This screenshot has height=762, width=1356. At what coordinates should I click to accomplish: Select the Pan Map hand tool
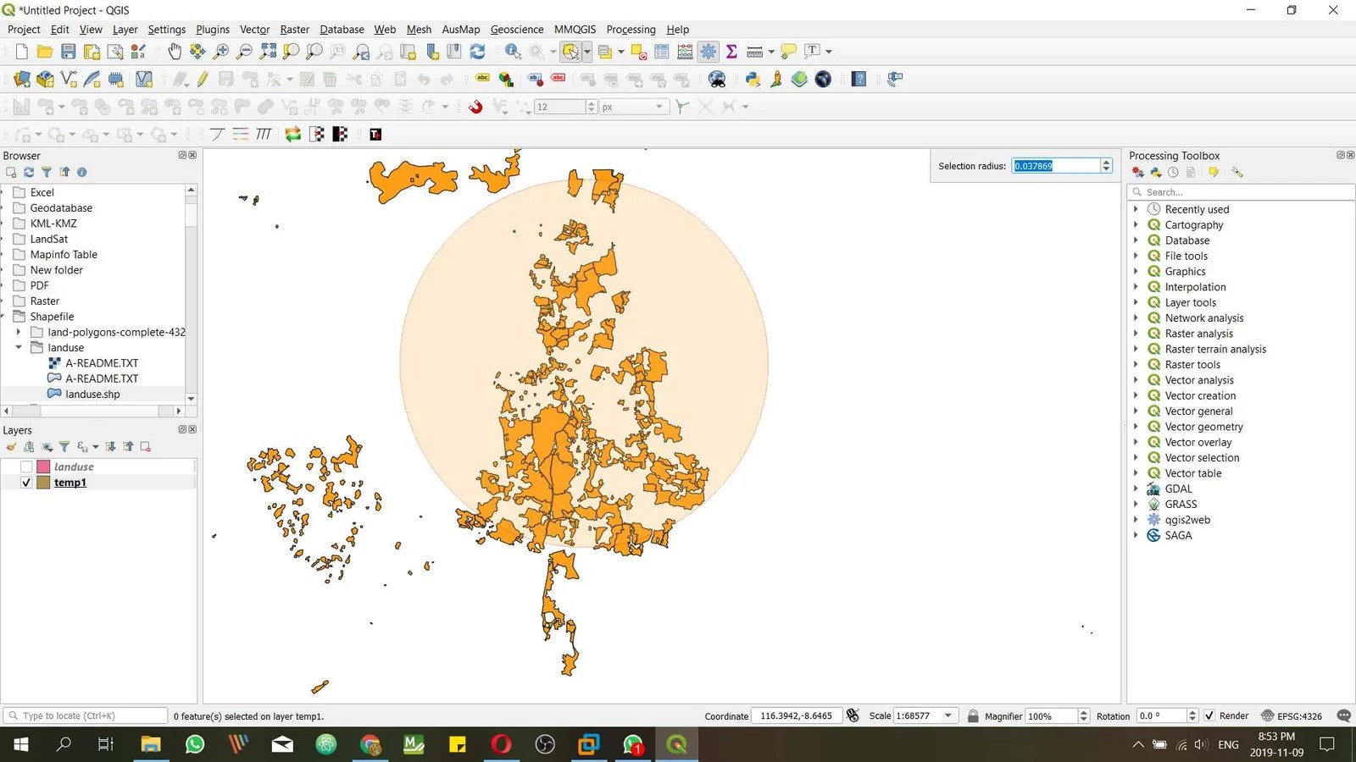point(175,52)
